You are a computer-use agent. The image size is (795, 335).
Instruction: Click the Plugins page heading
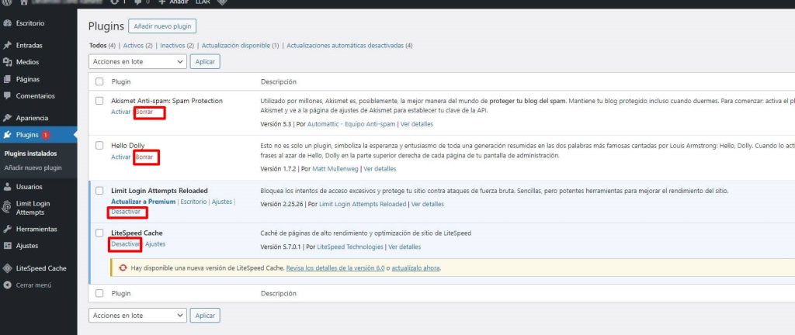tap(106, 26)
